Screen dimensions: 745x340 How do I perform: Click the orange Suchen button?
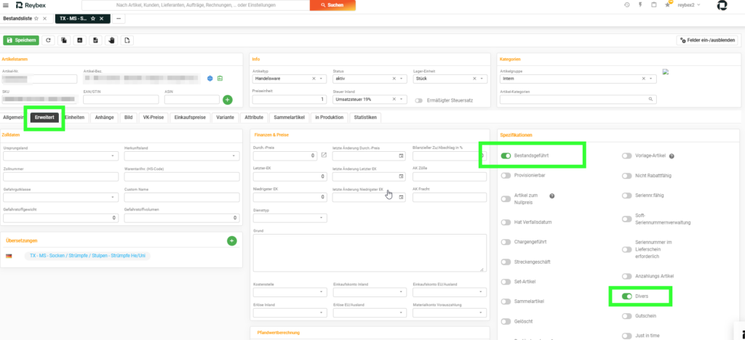point(332,5)
